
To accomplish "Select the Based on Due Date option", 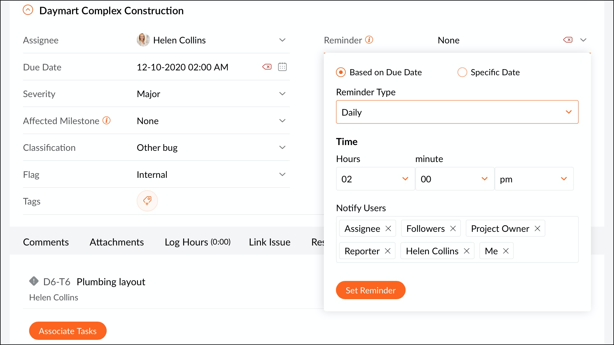I will [x=341, y=72].
